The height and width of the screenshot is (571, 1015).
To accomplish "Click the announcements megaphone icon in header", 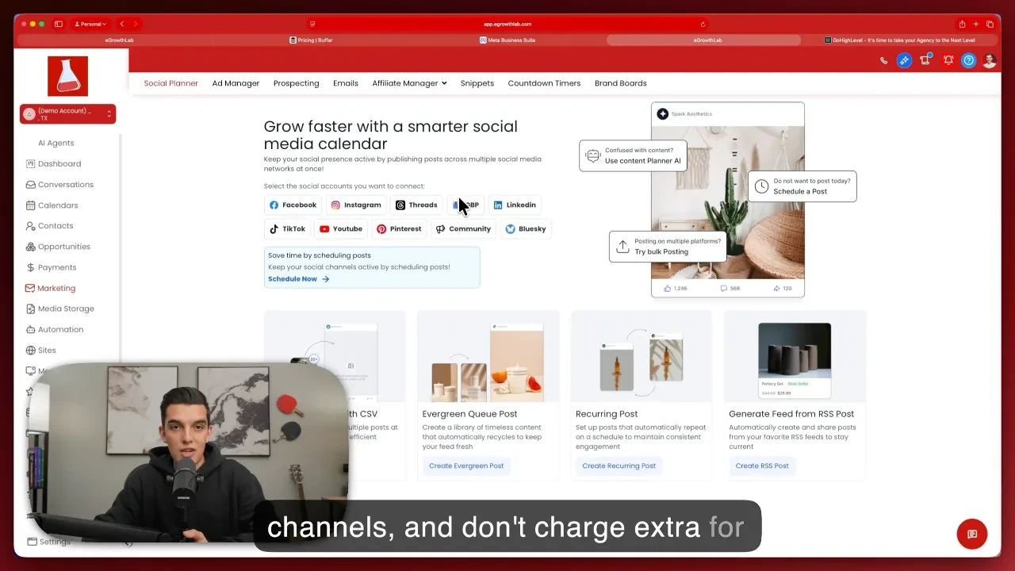I will [925, 59].
